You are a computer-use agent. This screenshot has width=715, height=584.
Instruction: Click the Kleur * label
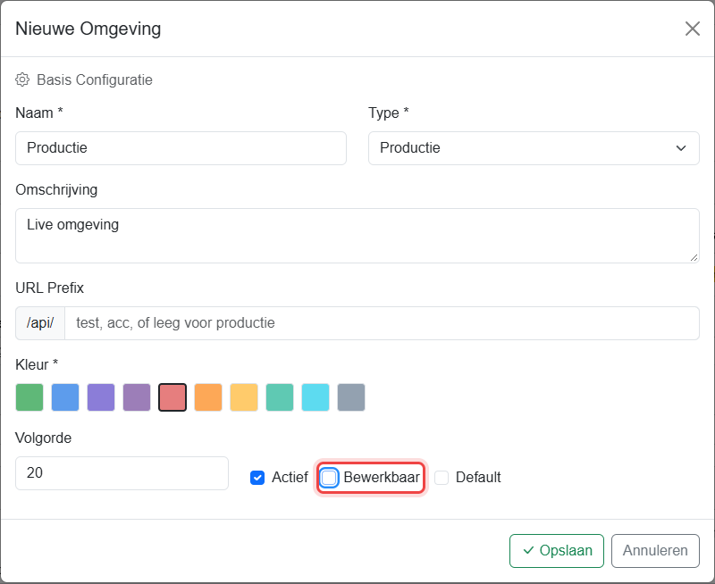(x=37, y=364)
